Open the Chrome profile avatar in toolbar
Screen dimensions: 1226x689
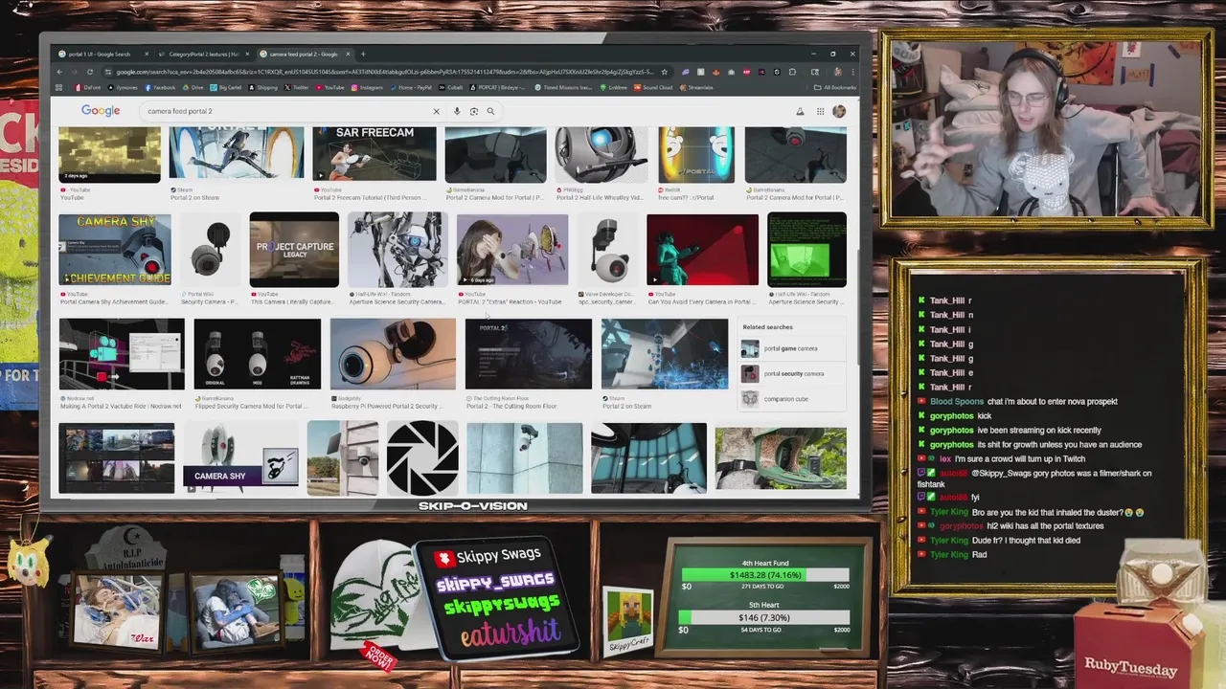point(837,72)
